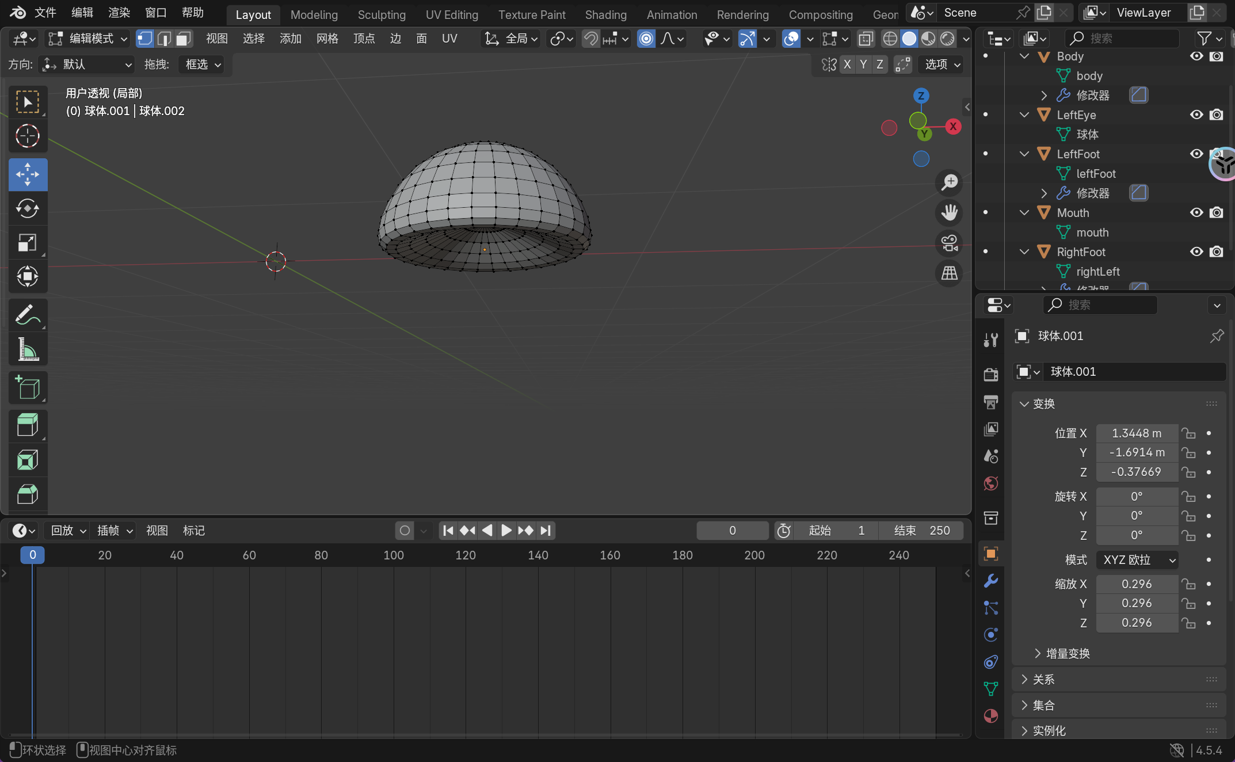This screenshot has width=1235, height=762.
Task: Activate the Measure ruler tool
Action: 27,349
